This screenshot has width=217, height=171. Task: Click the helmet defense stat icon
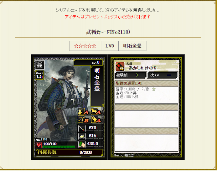click(x=82, y=136)
